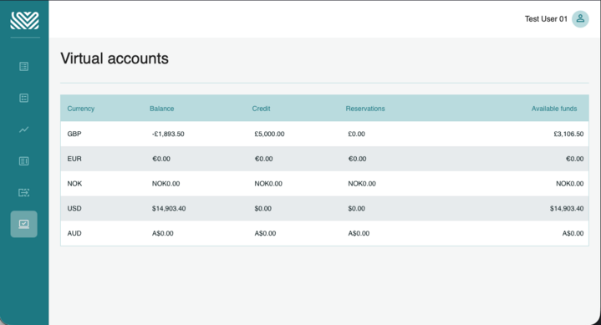Image resolution: width=601 pixels, height=325 pixels.
Task: Click AUD balance A$0.00
Action: coord(162,233)
